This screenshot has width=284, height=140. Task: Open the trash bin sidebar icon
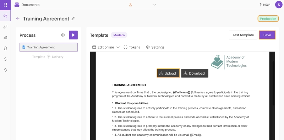5,48
